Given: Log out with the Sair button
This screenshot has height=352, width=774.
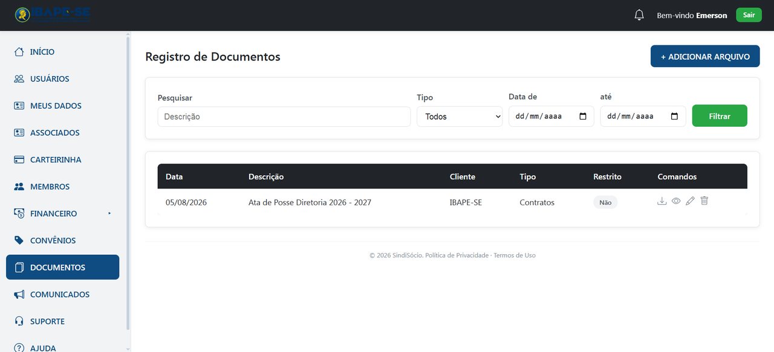Looking at the screenshot, I should [x=749, y=15].
